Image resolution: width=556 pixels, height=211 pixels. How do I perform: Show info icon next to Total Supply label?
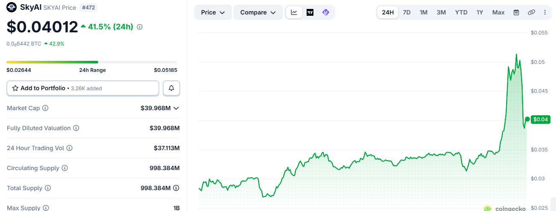tap(48, 188)
